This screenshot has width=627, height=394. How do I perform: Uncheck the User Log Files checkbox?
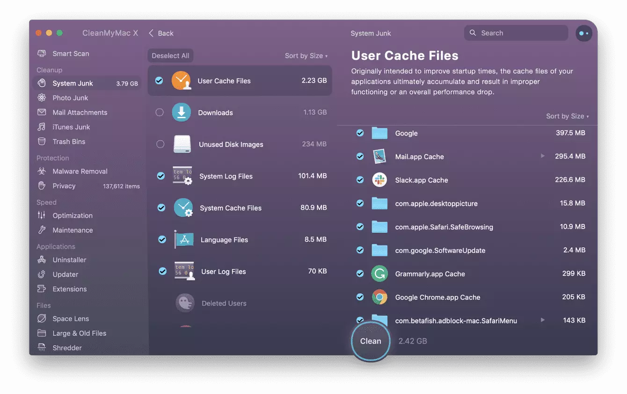click(162, 271)
